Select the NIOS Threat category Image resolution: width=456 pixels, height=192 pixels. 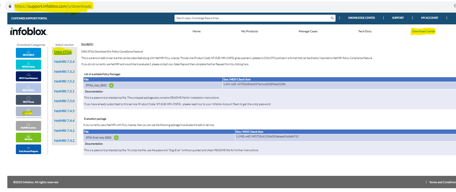click(28, 100)
